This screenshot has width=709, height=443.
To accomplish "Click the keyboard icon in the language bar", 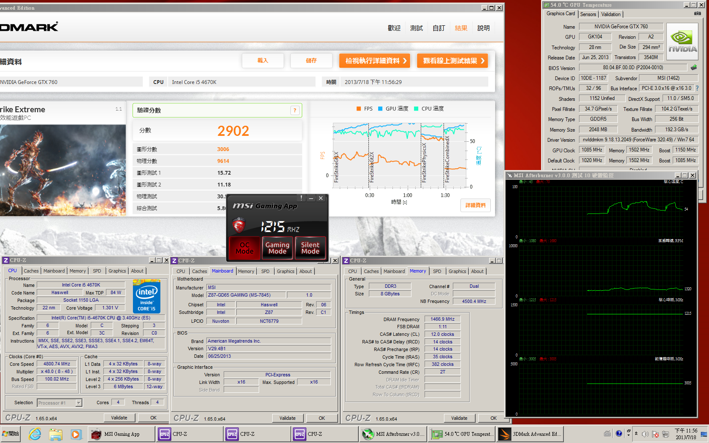I will [607, 433].
